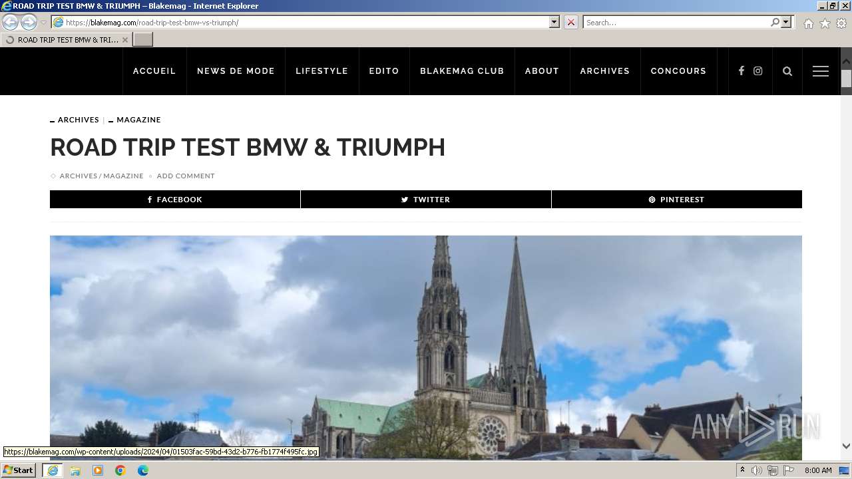Stop page loading with red X
The image size is (852, 479).
pos(571,23)
